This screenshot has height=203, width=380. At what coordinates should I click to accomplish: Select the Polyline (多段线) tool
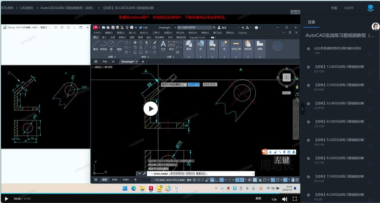tap(104, 44)
